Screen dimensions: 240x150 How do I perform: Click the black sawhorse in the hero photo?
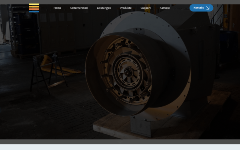(x=48, y=72)
